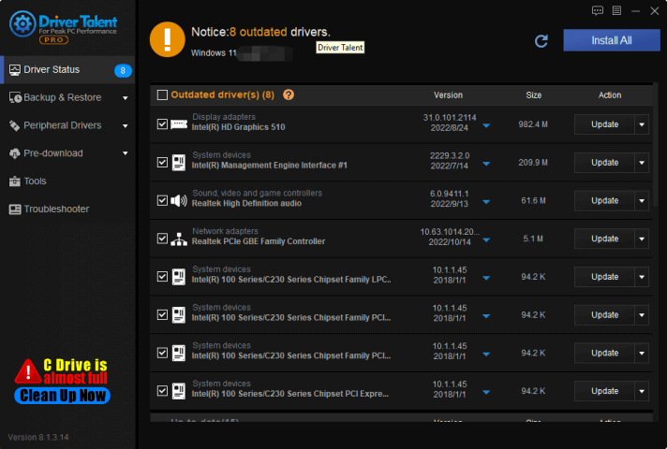Uncheck the Chipset Family LPC driver checkbox
Screen dimensions: 667x449
pos(162,277)
